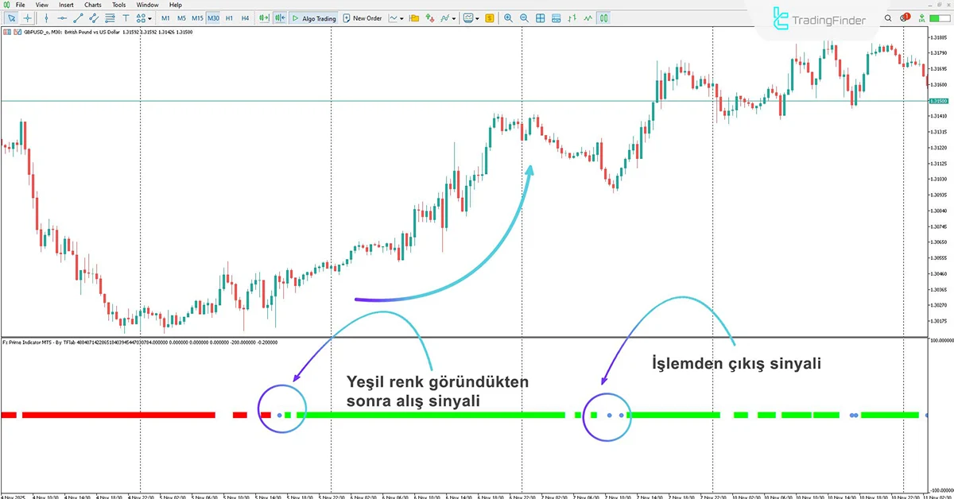Toggle the Auto Scroll chart option
The image size is (954, 499).
coord(263,17)
